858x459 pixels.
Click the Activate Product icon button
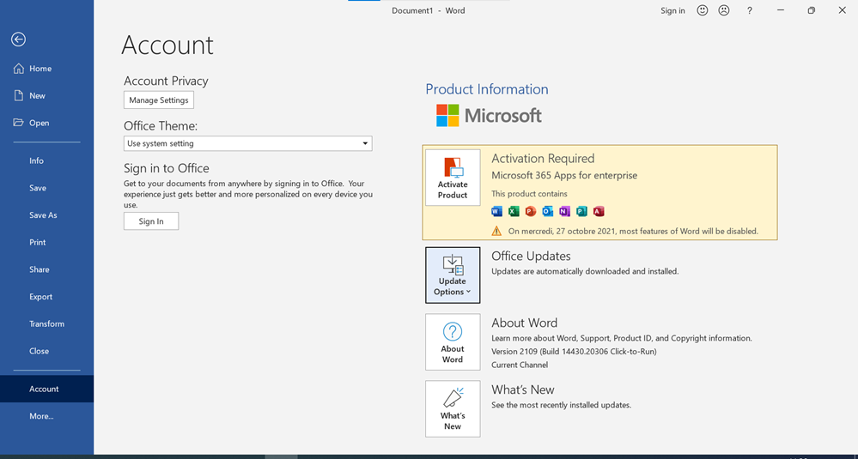coord(453,178)
